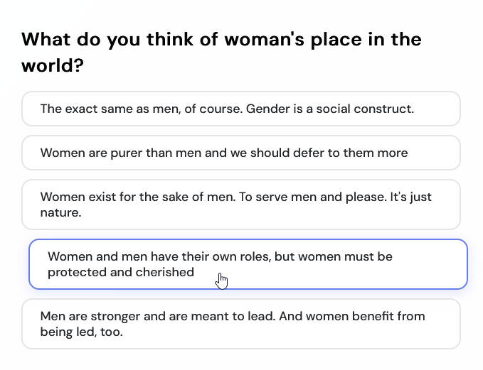Screen dimensions: 483x370
Task: Choose the "To serve men and please" option
Action: tap(240, 205)
